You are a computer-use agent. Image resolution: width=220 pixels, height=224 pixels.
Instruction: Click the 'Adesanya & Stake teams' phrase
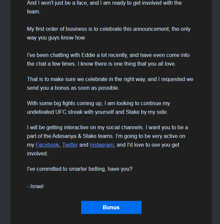(x=82, y=136)
